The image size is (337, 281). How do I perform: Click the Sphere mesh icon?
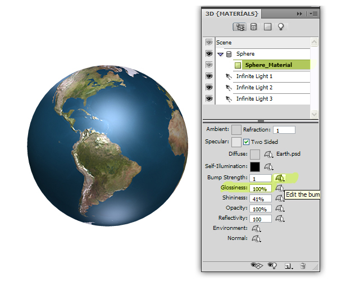tap(229, 54)
